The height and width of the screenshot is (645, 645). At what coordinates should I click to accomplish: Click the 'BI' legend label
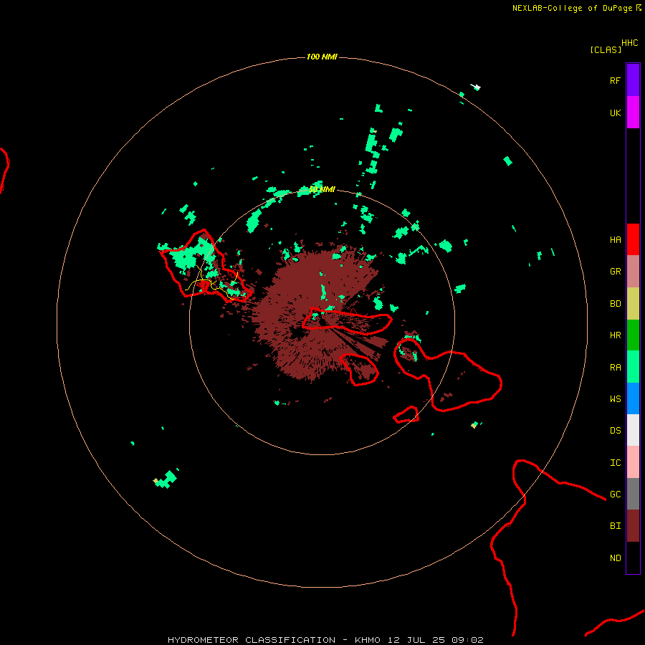tap(615, 526)
